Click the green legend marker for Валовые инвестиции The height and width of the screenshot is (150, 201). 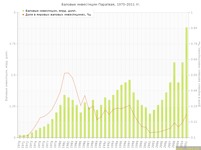point(23,11)
